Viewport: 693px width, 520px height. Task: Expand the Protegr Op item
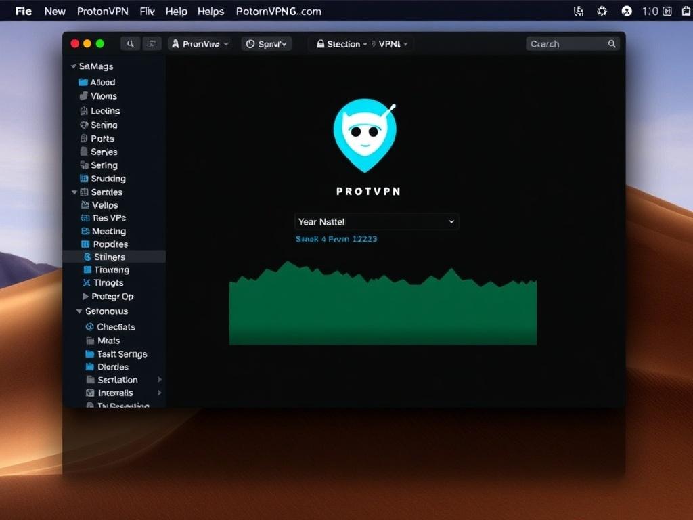(x=85, y=297)
